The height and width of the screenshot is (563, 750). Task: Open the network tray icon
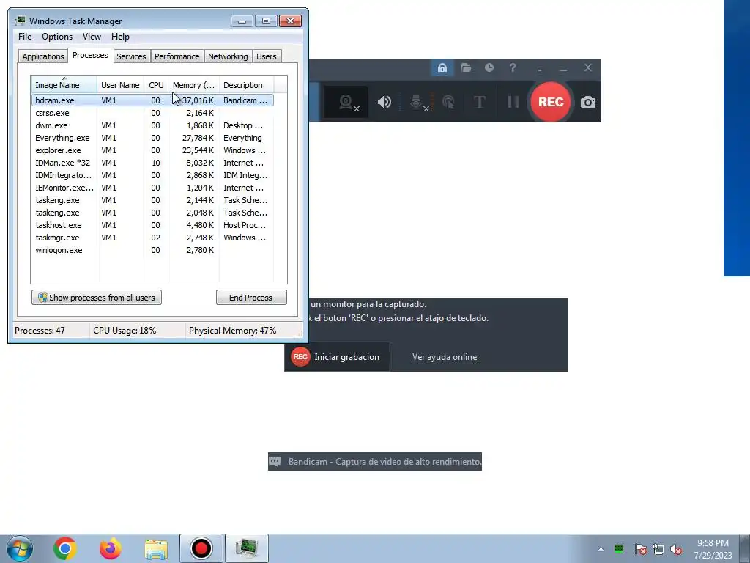click(x=658, y=549)
